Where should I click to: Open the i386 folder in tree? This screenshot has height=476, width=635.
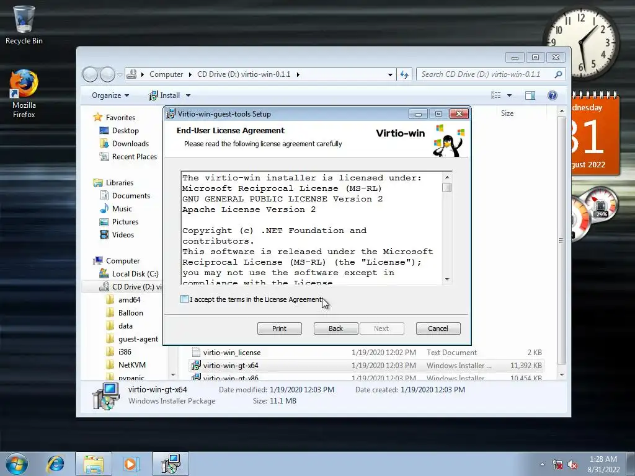124,352
